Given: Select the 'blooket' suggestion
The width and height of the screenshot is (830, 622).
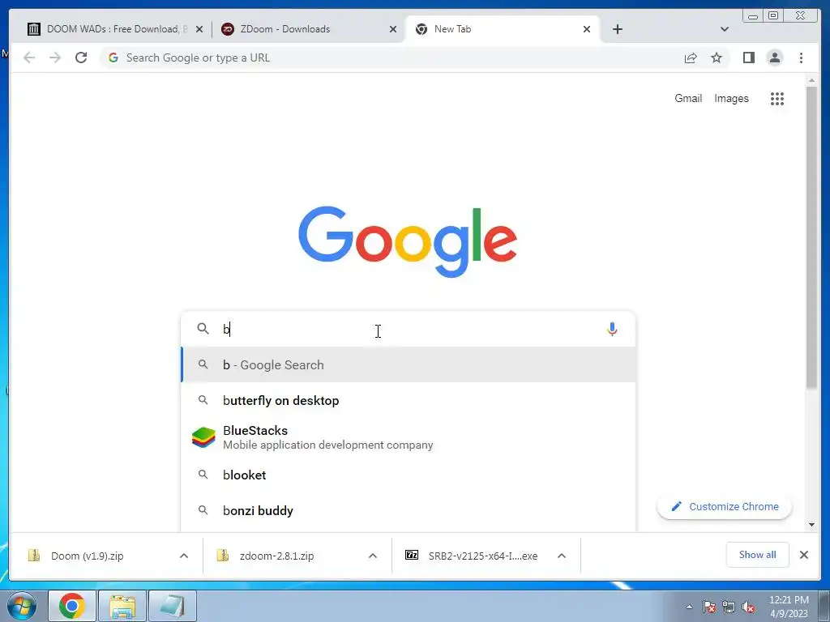Looking at the screenshot, I should [409, 475].
